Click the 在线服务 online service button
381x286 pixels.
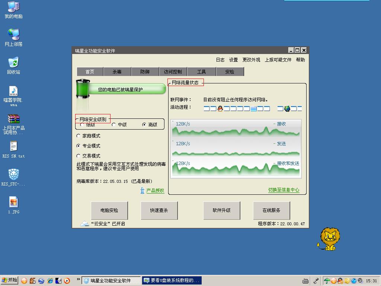271,210
